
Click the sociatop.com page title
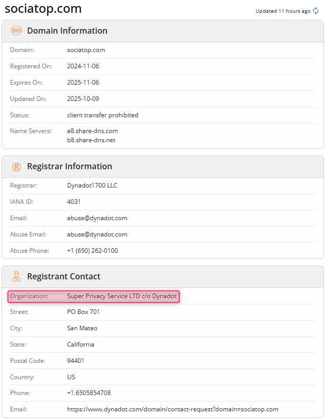(43, 9)
